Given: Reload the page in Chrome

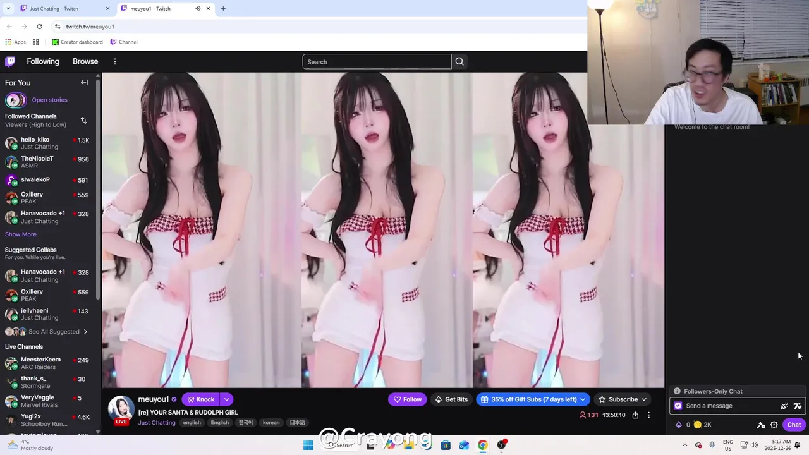Looking at the screenshot, I should (x=39, y=27).
